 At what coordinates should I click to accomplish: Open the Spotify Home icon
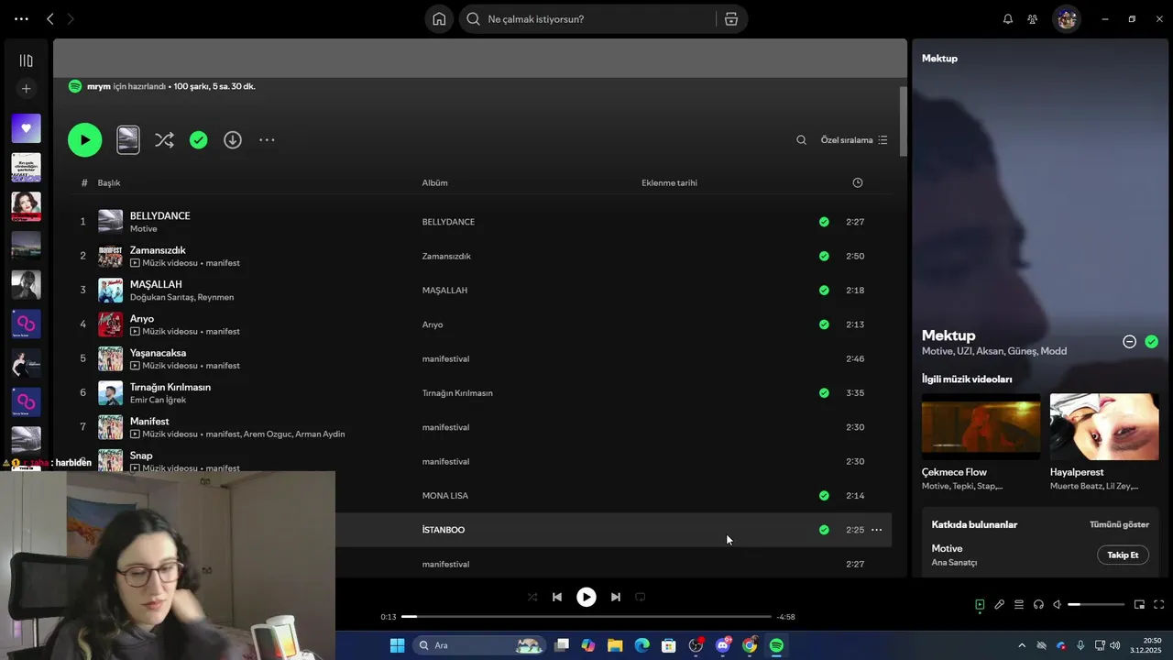tap(439, 19)
